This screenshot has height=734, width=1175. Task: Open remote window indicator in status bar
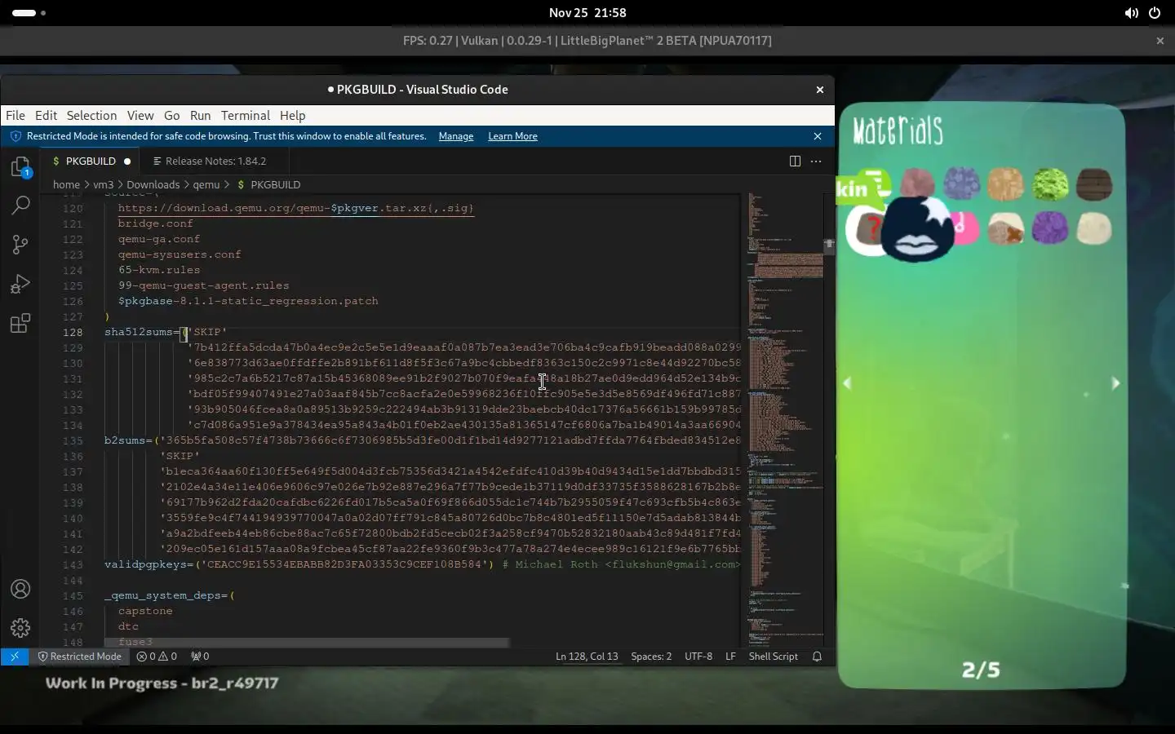click(x=15, y=657)
